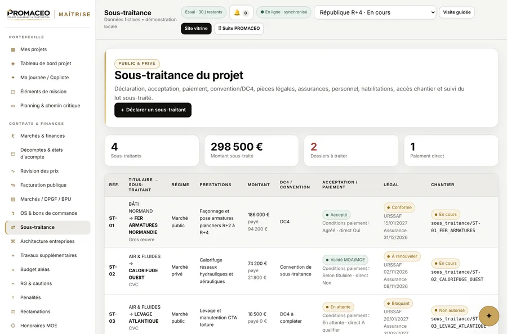The width and height of the screenshot is (507, 334).
Task: Click the Sous-traitance sidebar icon
Action: click(13, 227)
